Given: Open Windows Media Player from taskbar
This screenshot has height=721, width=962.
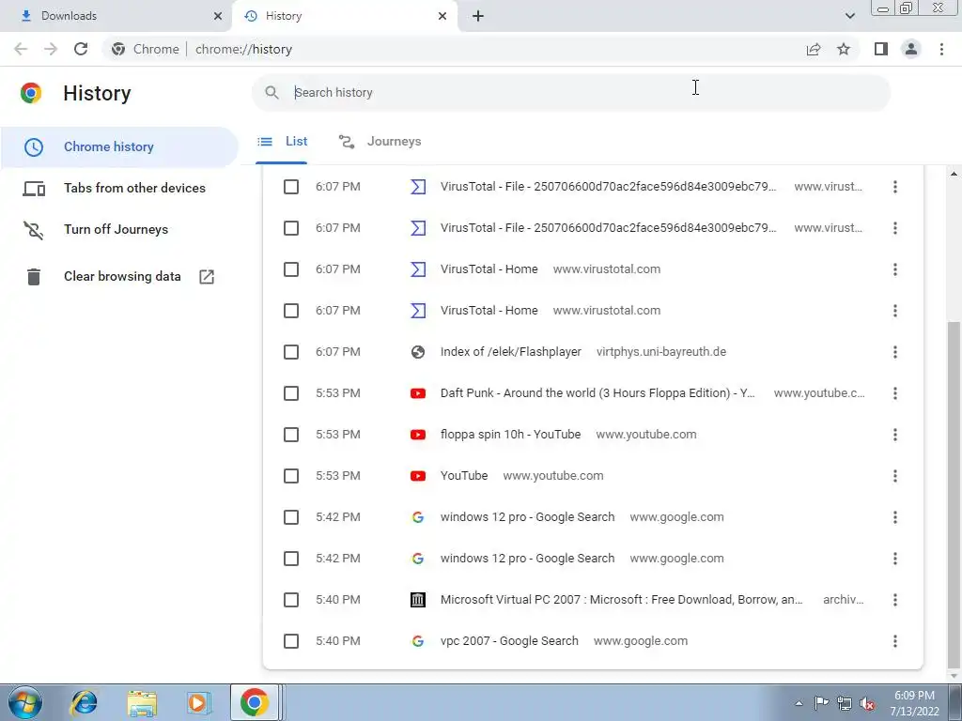Looking at the screenshot, I should click(x=198, y=702).
